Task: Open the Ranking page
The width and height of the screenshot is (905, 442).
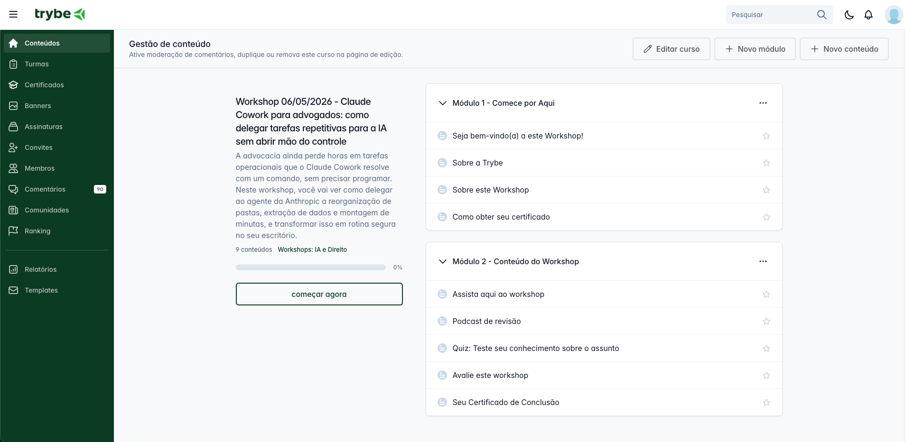Action: (x=37, y=231)
